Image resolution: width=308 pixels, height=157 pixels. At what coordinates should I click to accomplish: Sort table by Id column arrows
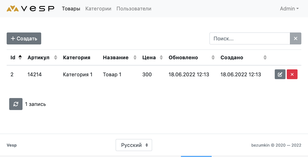tap(20, 57)
